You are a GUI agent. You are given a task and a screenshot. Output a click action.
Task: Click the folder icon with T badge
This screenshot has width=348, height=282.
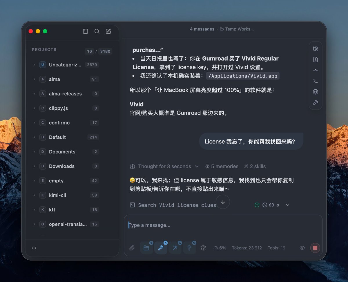[146, 248]
